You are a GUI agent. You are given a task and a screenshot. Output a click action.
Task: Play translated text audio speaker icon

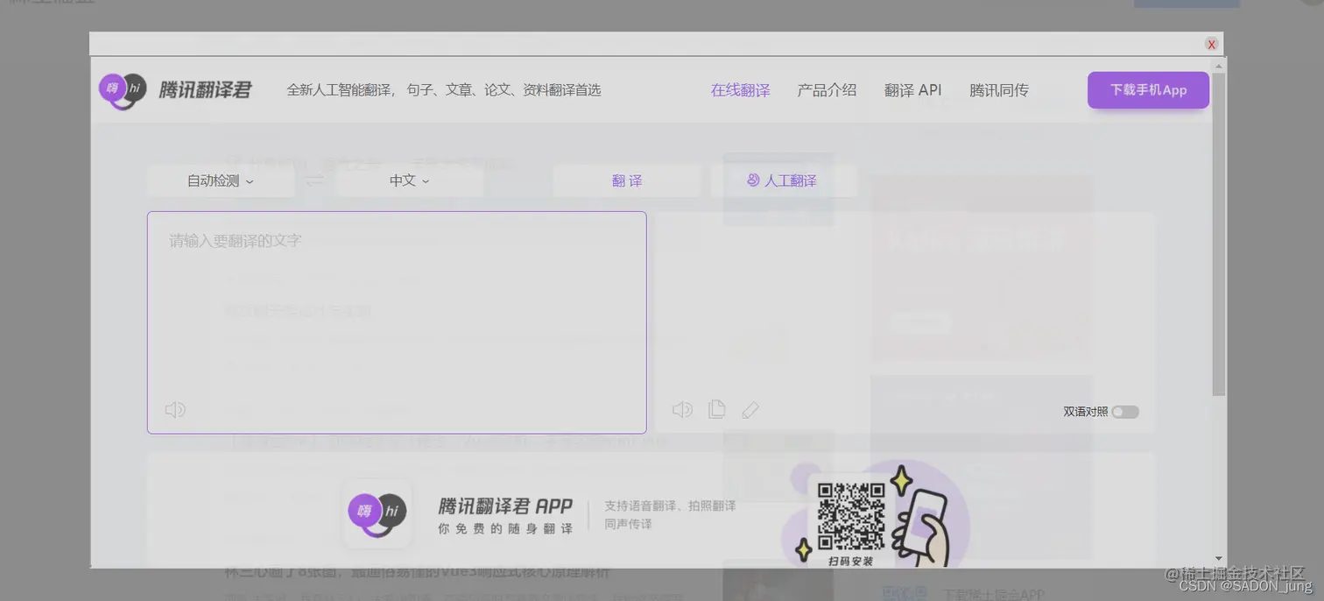point(682,409)
